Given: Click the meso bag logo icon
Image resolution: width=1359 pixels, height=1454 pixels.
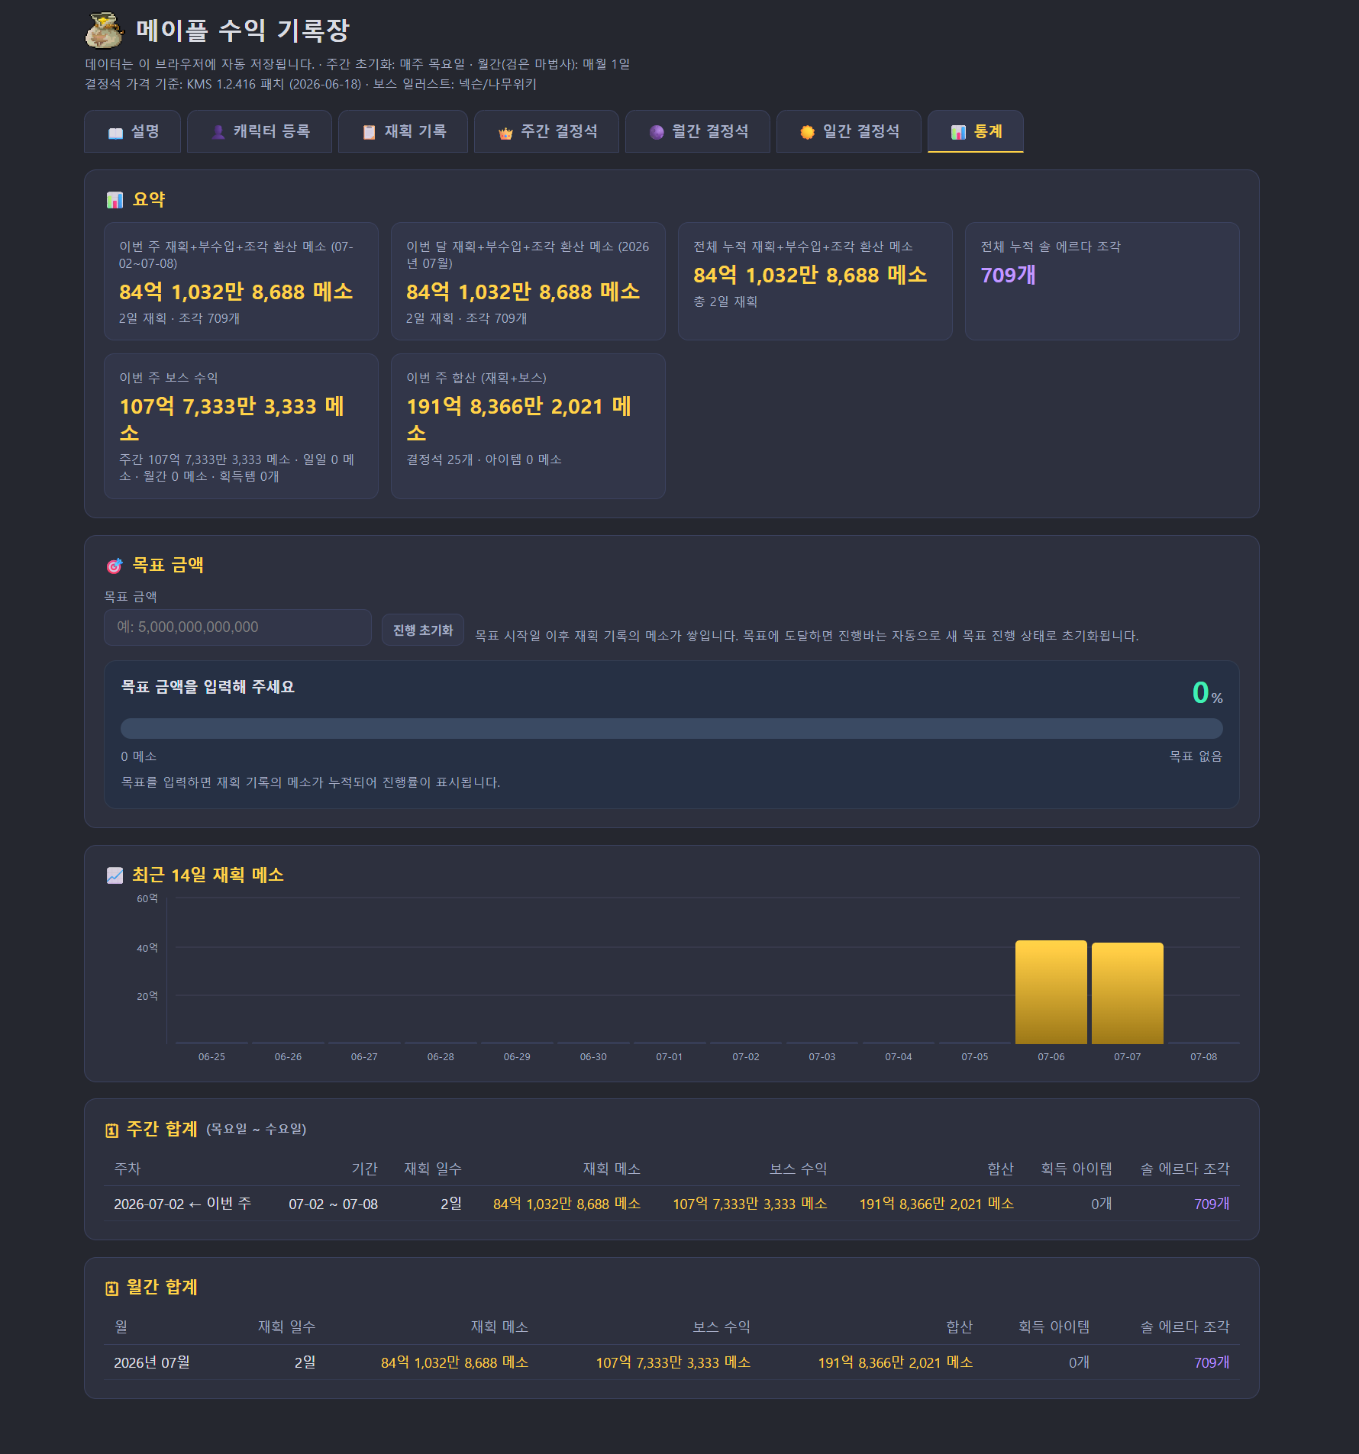Looking at the screenshot, I should point(105,31).
